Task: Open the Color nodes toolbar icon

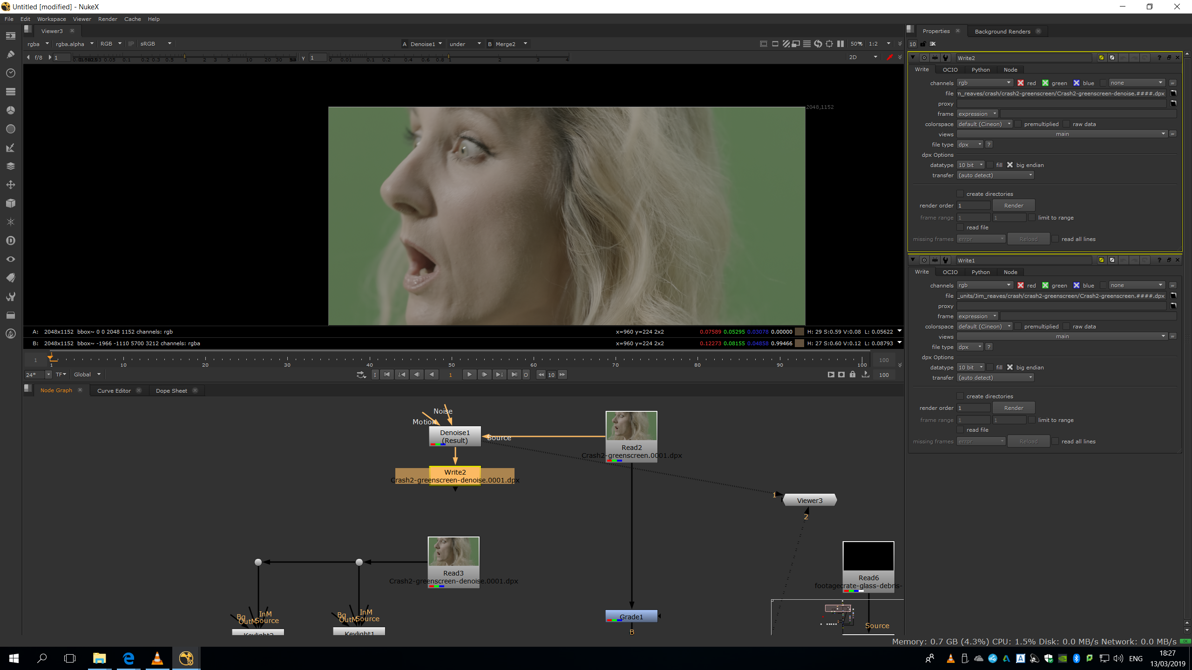Action: pos(10,110)
